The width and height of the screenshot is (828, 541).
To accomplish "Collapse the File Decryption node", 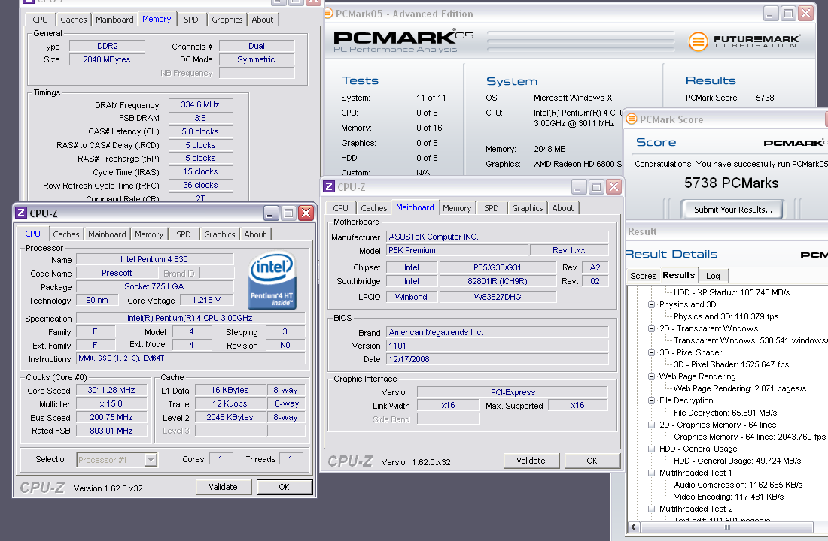I will [652, 400].
